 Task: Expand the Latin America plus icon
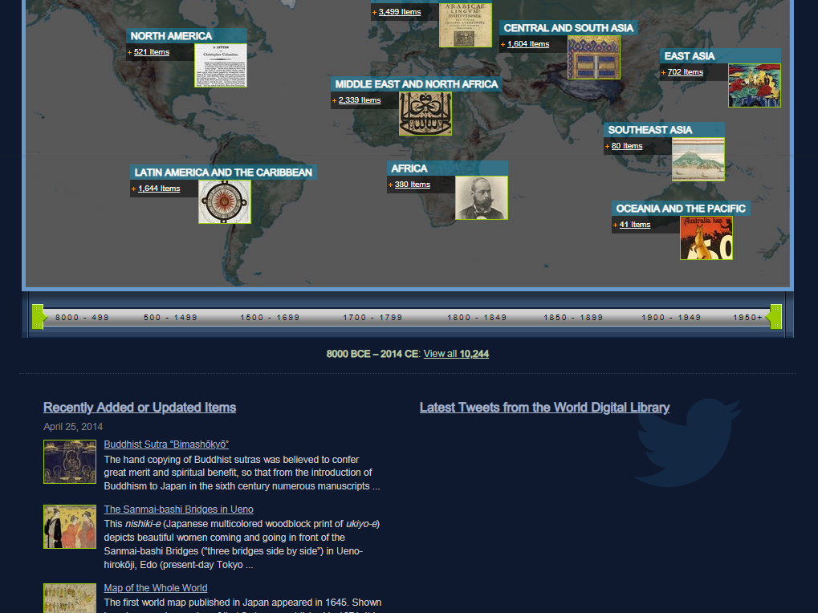pos(133,189)
